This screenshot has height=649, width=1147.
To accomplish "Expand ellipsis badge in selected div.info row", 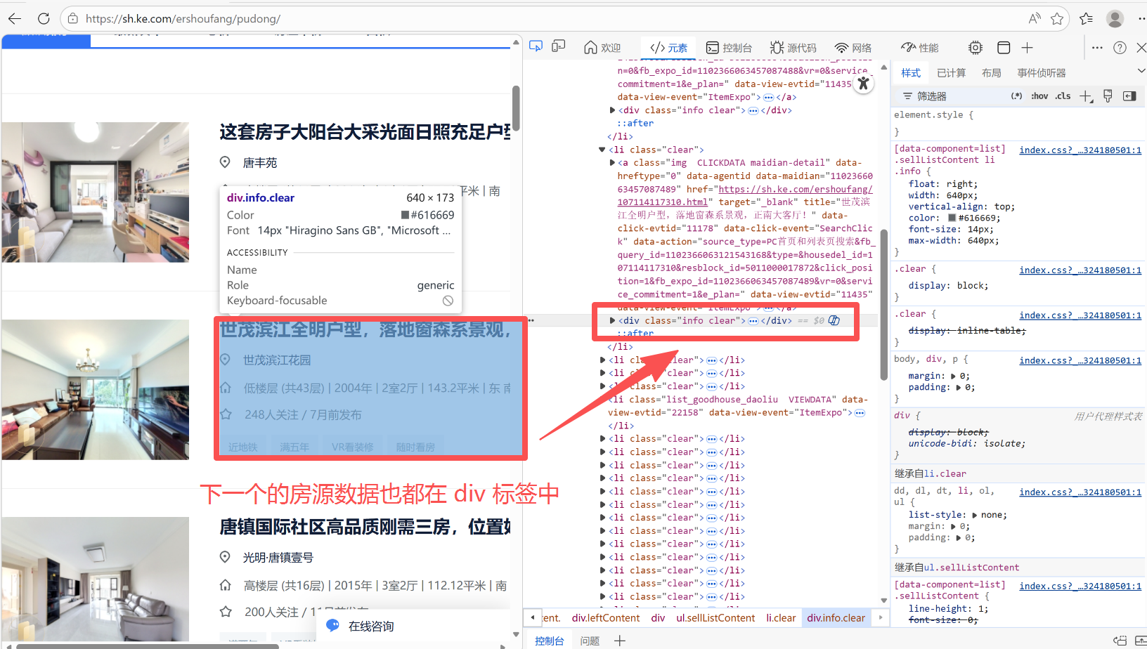I will 753,321.
